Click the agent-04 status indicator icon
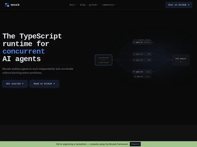 click(134, 72)
